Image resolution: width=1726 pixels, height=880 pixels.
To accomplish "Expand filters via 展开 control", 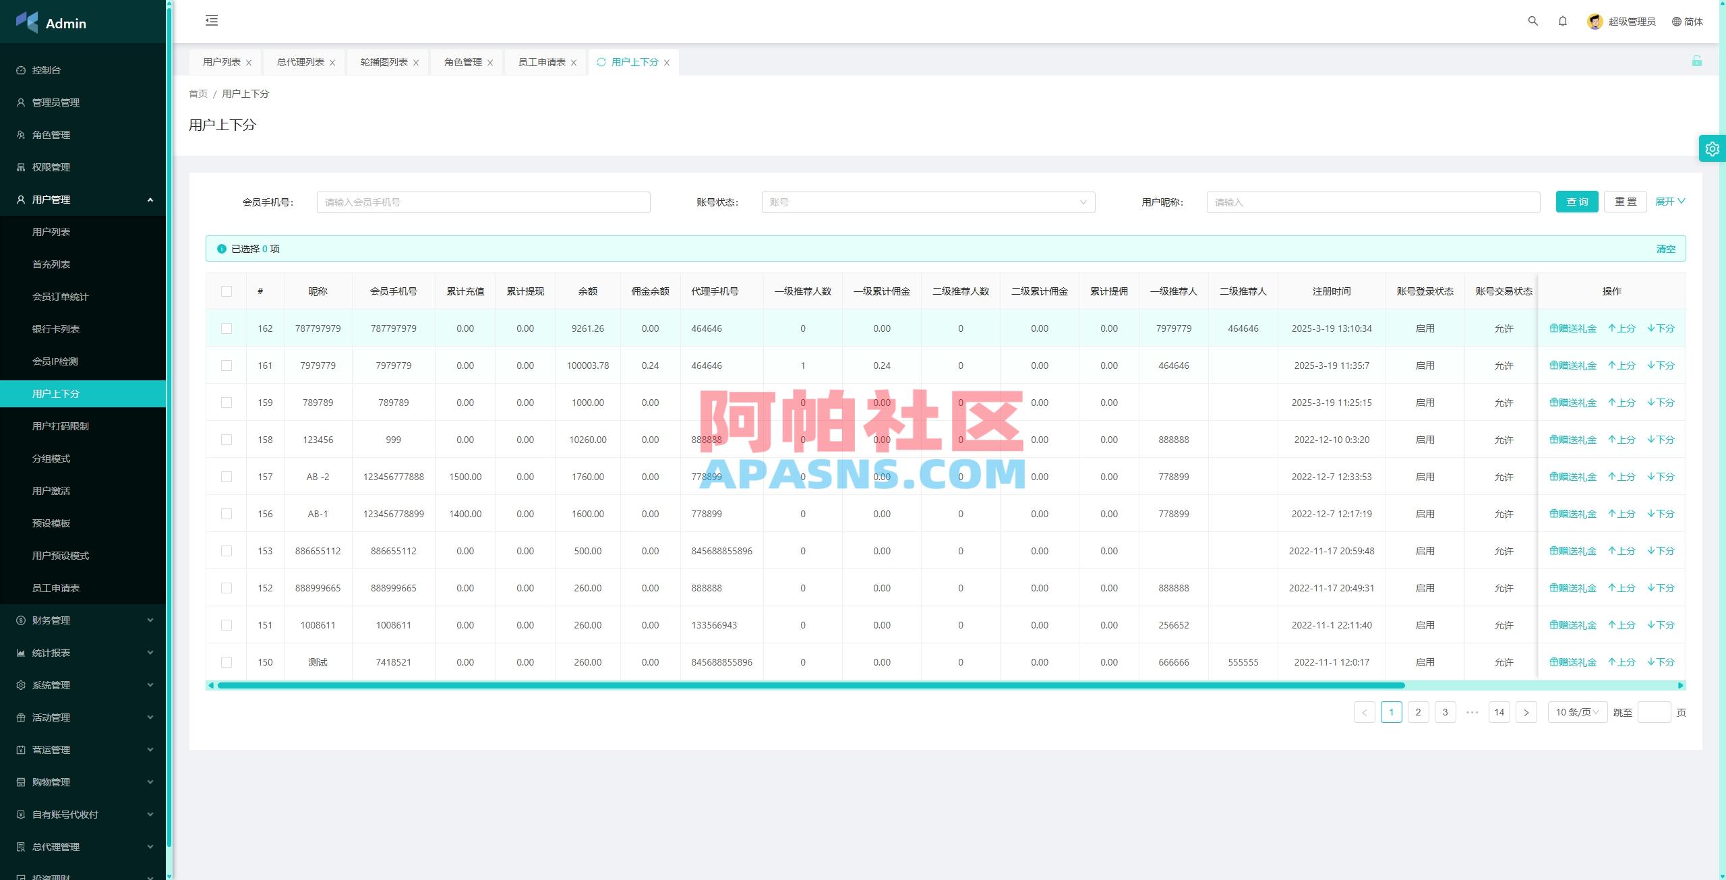I will 1670,201.
